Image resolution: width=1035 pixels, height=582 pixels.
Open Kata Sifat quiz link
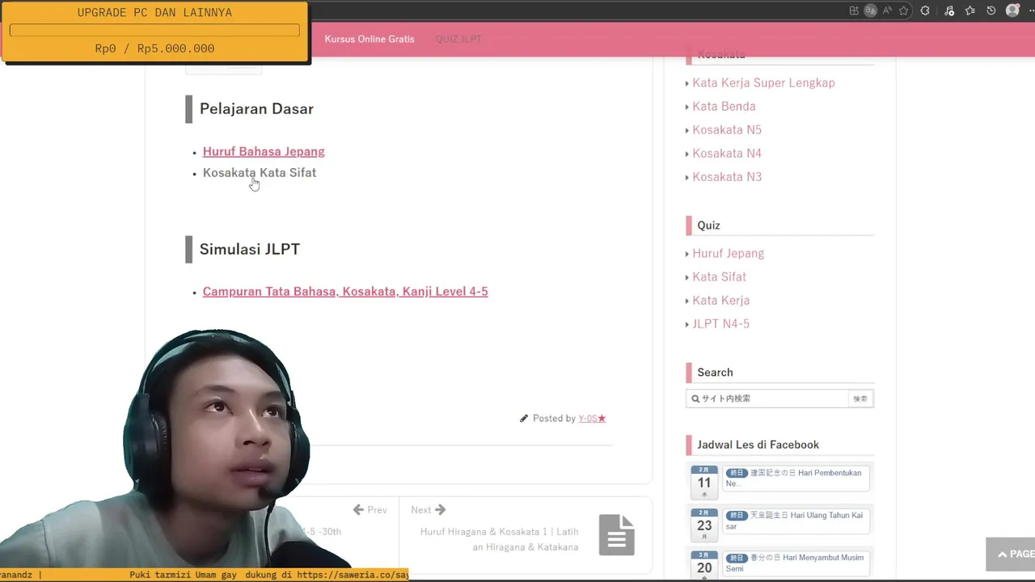(x=719, y=276)
